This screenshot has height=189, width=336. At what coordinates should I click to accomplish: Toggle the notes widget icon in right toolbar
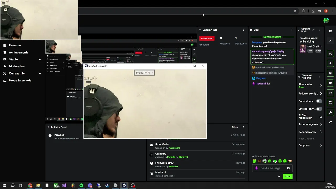point(330,73)
